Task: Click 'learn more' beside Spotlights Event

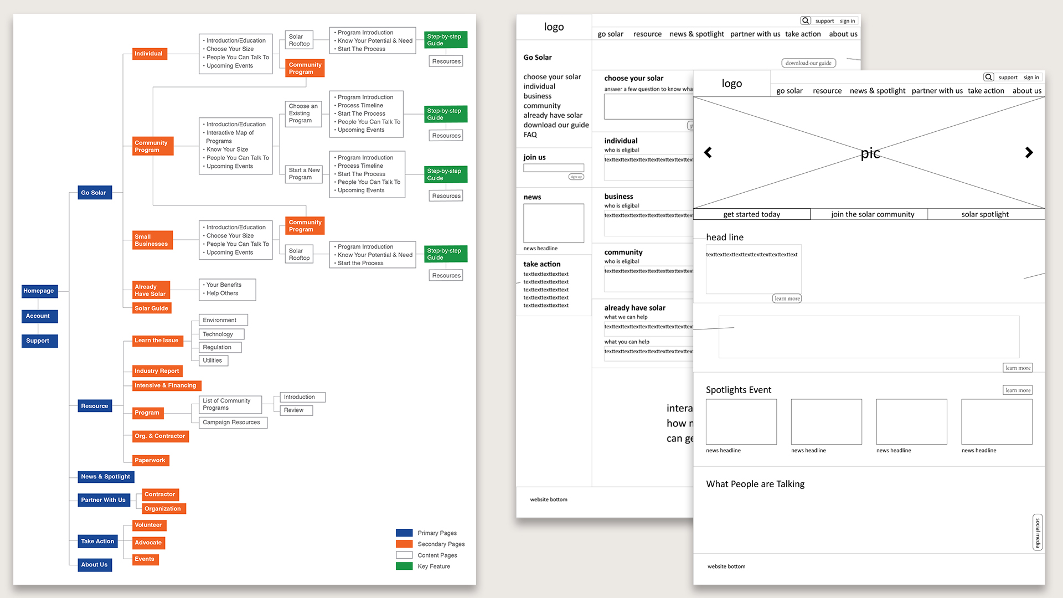Action: [1018, 390]
